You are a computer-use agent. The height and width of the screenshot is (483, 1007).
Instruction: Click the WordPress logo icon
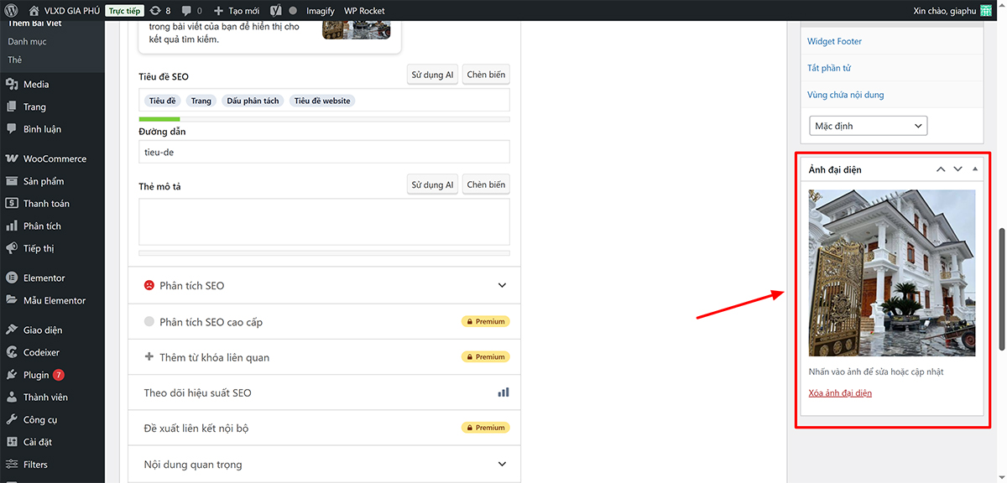click(11, 11)
